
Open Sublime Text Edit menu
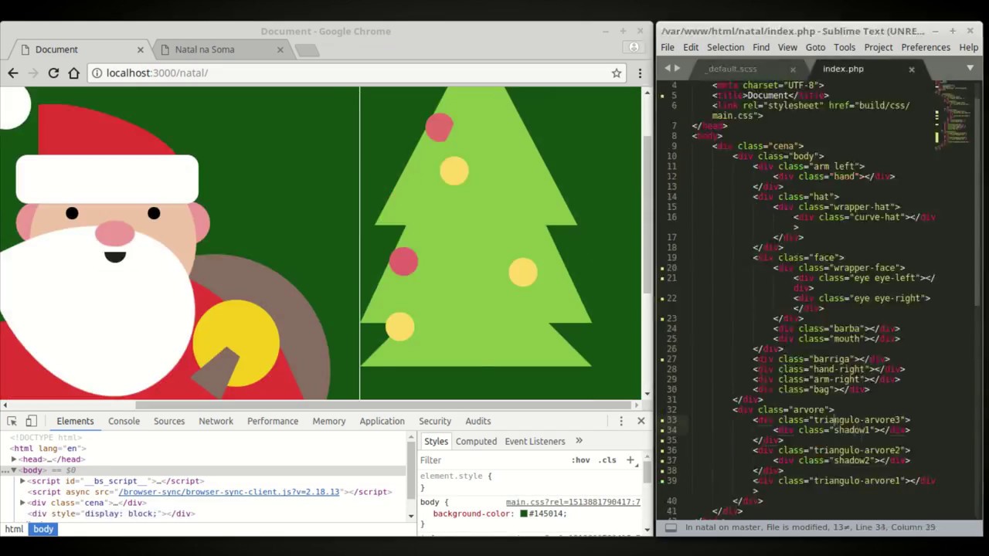691,47
